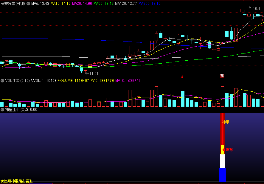
Task: Expand the VOL-TDX indicator dropdown arrow
Action: (x=2, y=81)
